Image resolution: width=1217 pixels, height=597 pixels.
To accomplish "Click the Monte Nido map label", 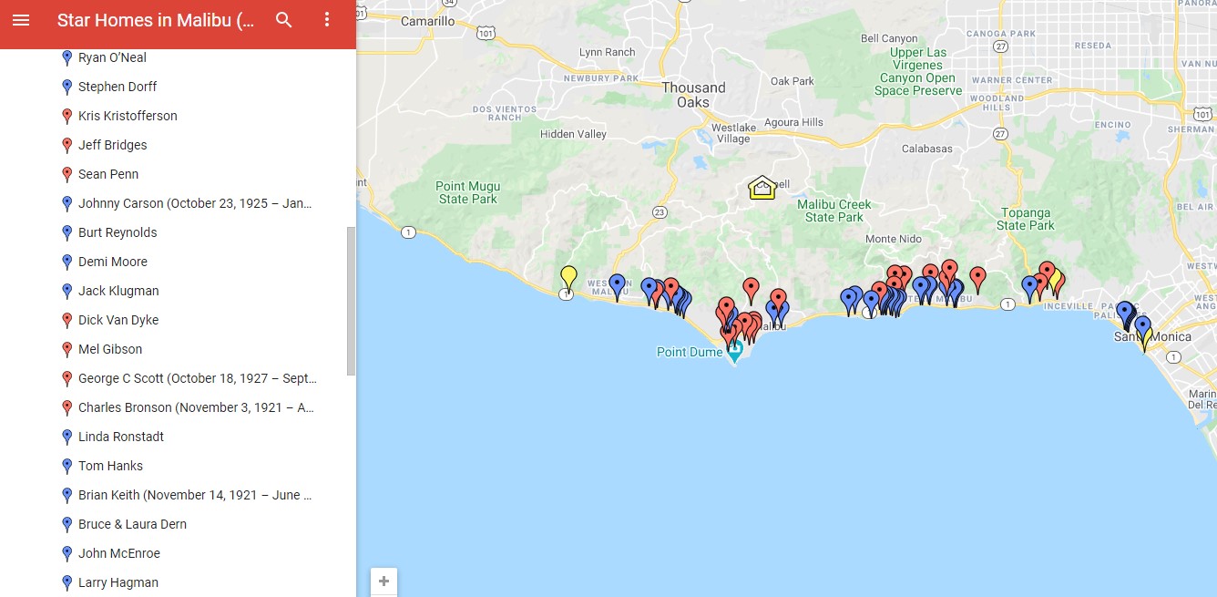I will tap(893, 239).
